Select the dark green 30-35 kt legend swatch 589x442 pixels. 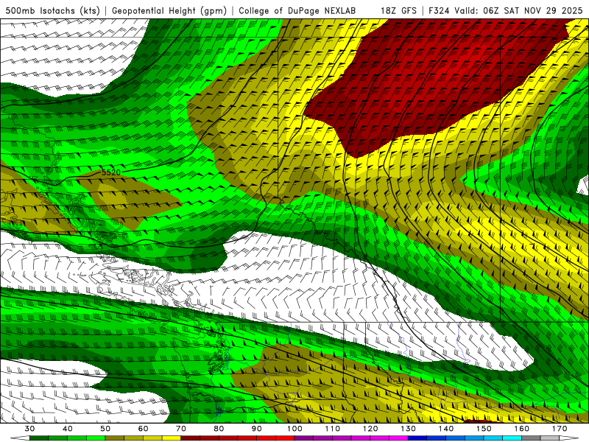[39, 438]
